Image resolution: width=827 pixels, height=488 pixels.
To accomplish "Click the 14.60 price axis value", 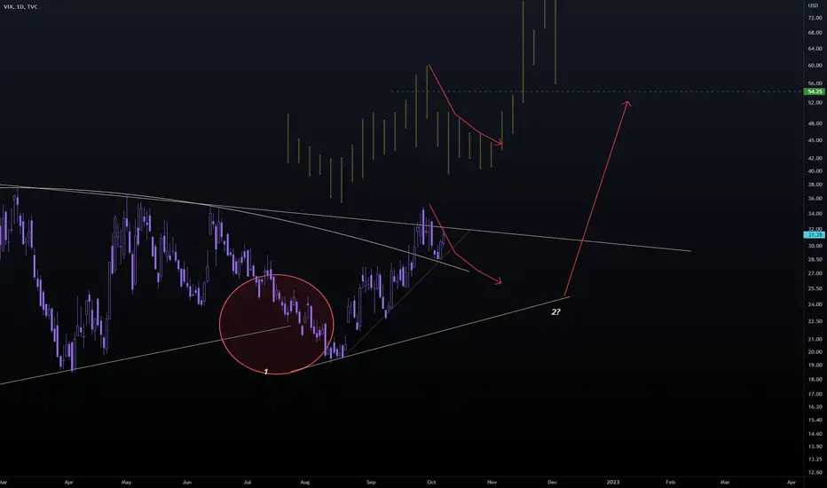I will click(x=815, y=434).
